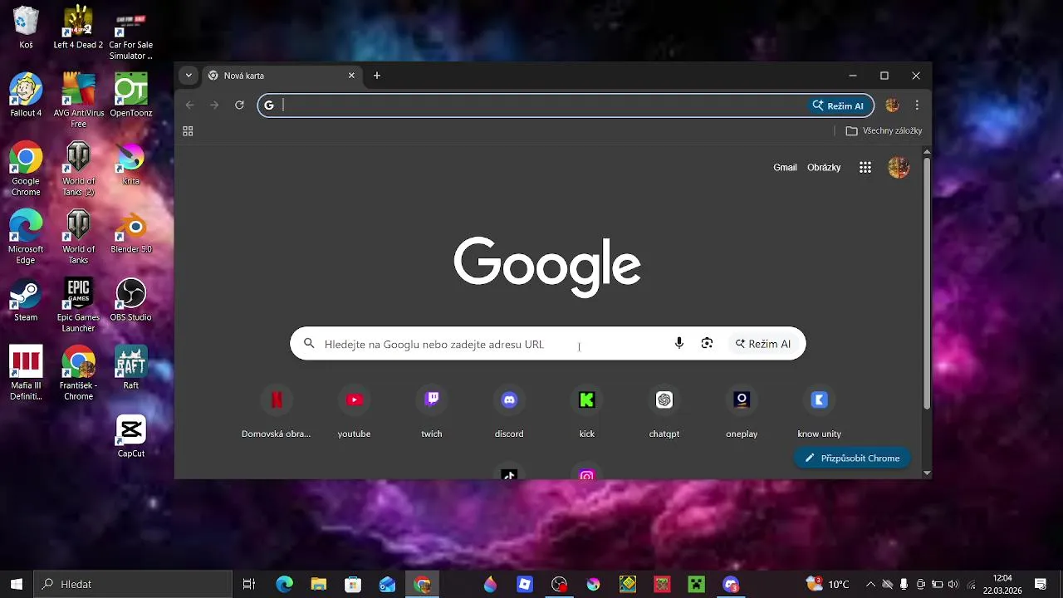Open Google account avatar on New Tab page
Viewport: 1063px width, 598px height.
coord(899,167)
